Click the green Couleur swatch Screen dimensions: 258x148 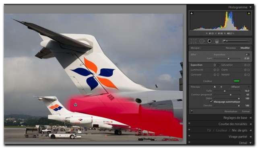(x=237, y=81)
